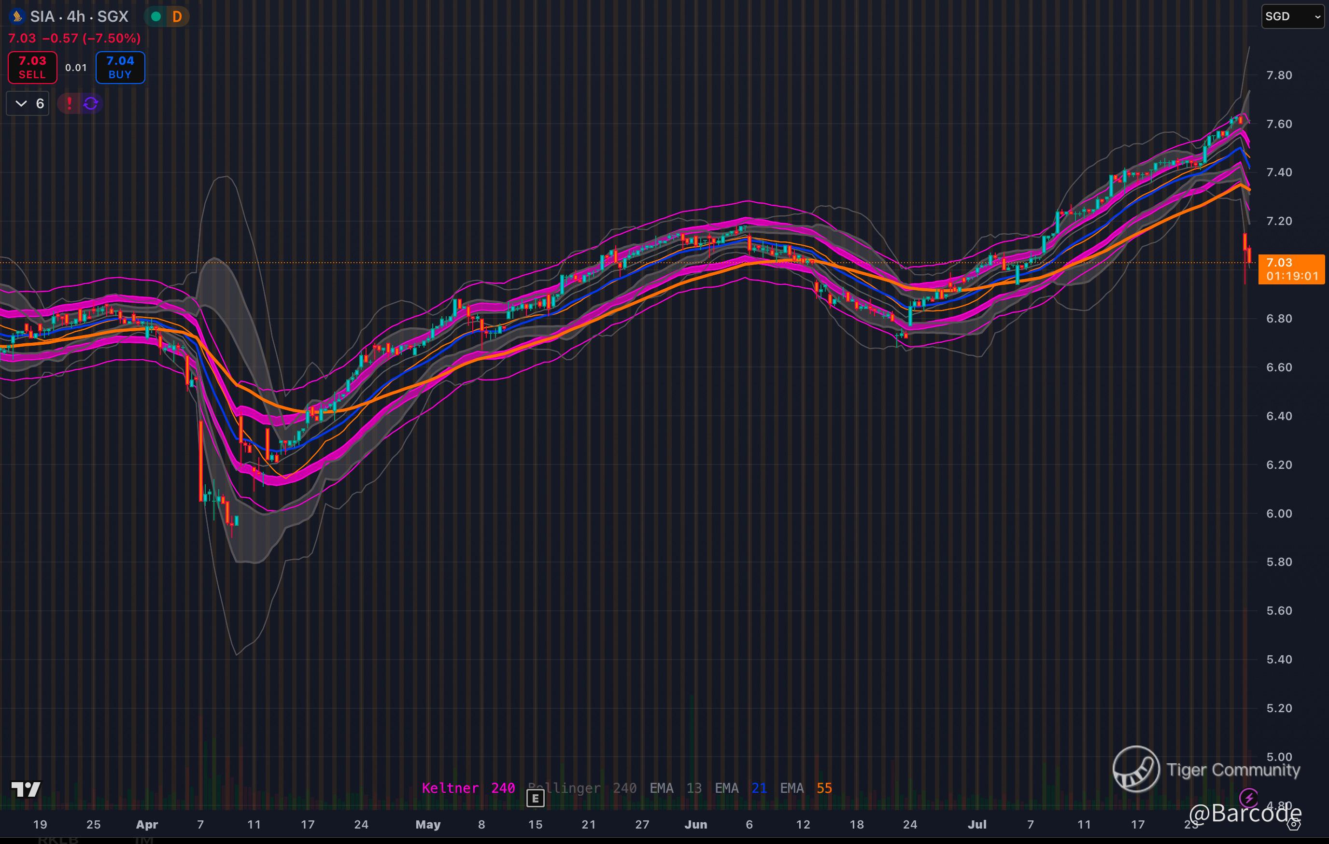Image resolution: width=1329 pixels, height=844 pixels.
Task: Click the Singapore Airlines symbol logo
Action: pos(17,16)
